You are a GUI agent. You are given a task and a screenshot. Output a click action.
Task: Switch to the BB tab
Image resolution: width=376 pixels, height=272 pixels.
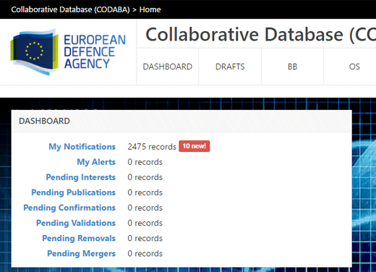tap(292, 67)
